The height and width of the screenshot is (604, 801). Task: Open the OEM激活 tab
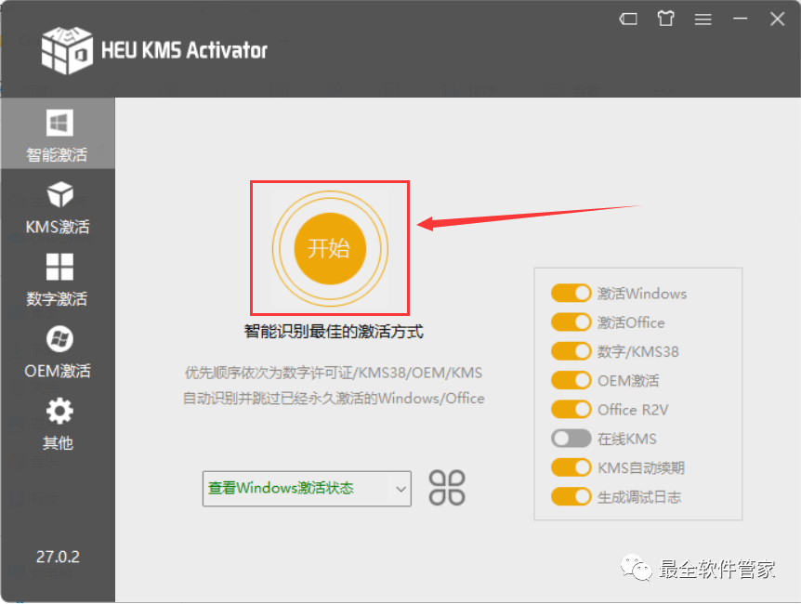point(58,352)
